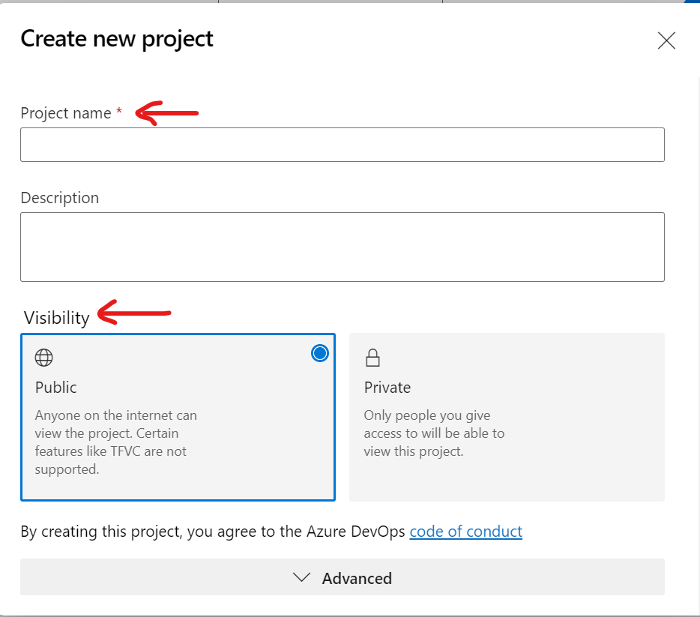The width and height of the screenshot is (700, 617).
Task: Click the globe icon on the Public card
Action: pyautogui.click(x=43, y=358)
